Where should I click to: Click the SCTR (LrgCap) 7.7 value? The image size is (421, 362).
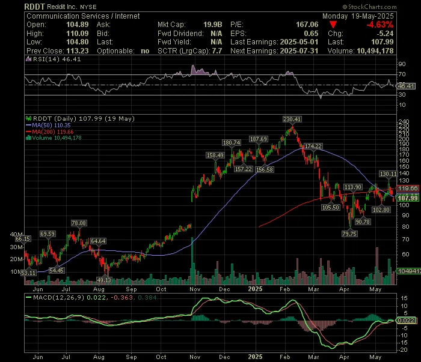217,51
